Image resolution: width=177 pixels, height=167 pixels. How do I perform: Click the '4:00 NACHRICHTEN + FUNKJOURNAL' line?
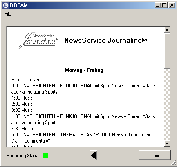coord(83,116)
